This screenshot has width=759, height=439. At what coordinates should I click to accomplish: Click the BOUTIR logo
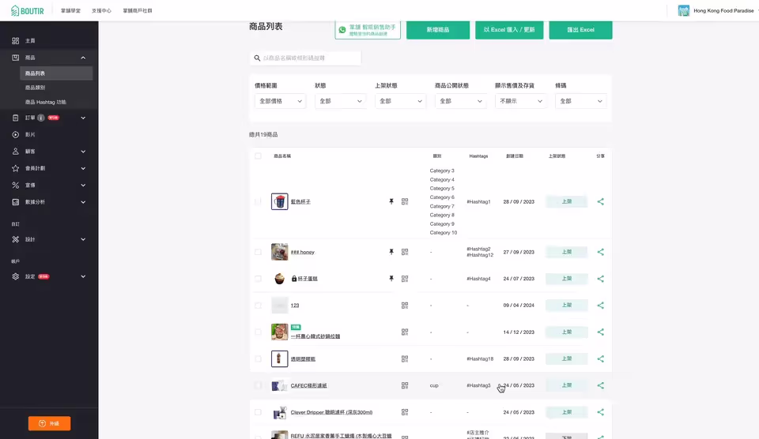[x=27, y=10]
